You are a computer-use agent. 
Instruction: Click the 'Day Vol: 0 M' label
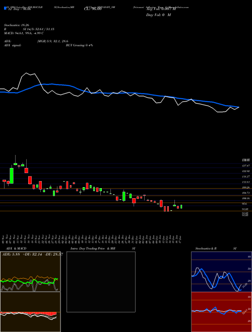coord(158,15)
